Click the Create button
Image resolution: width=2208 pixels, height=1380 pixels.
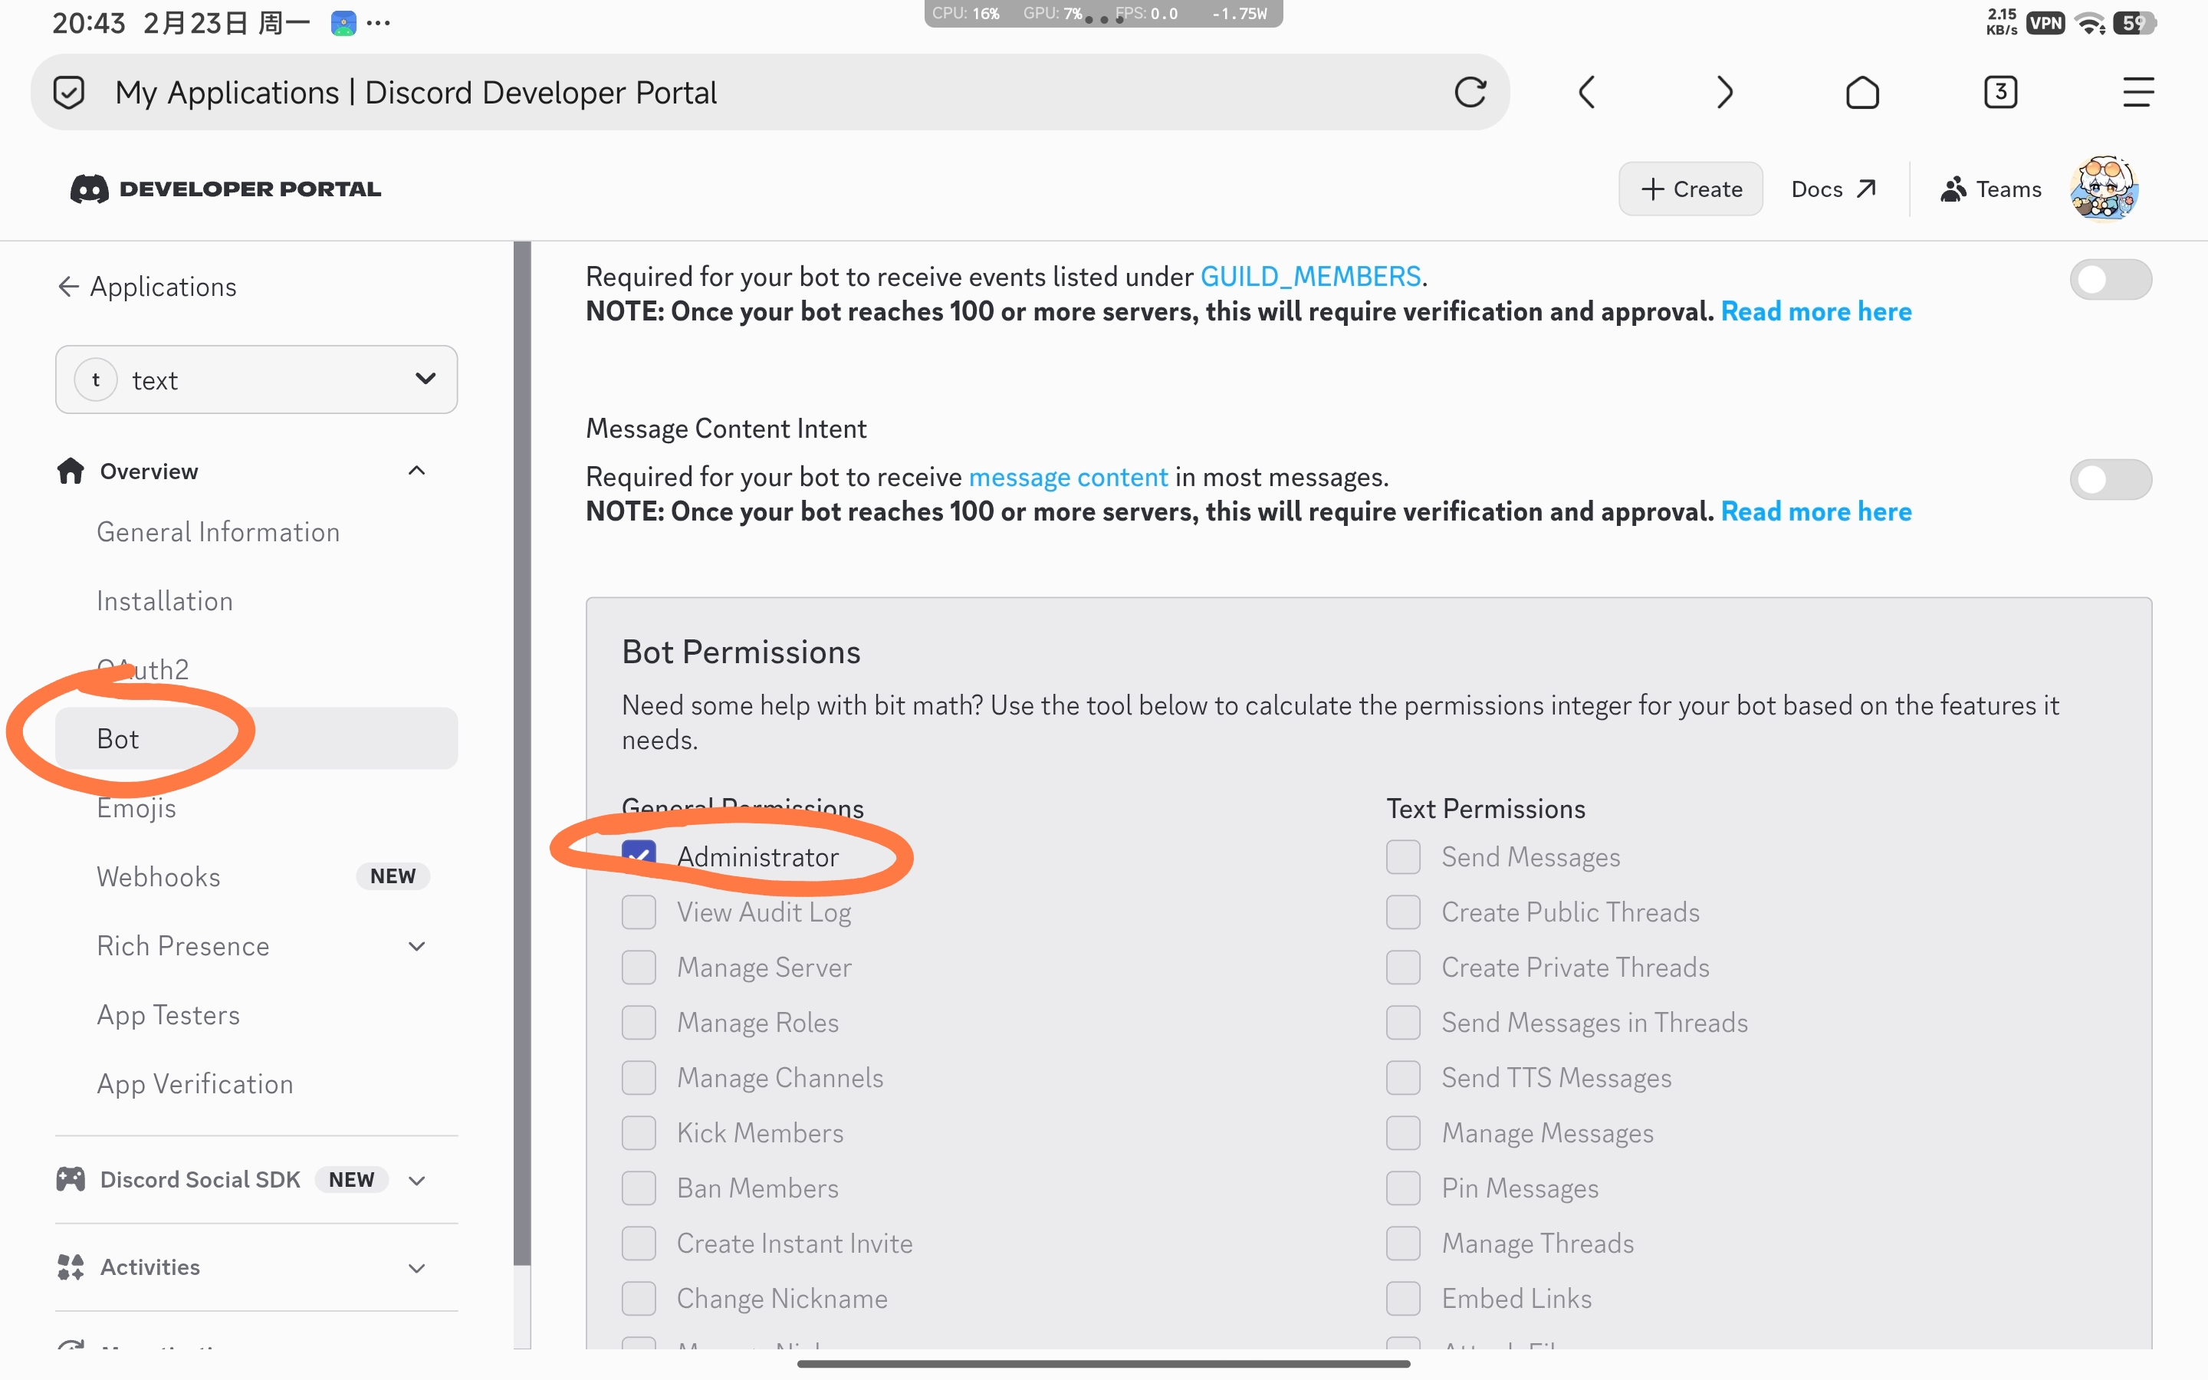1691,189
